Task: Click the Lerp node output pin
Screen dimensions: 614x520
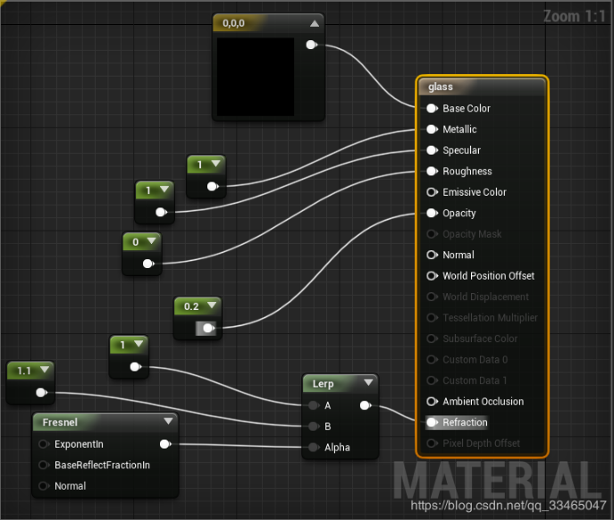Action: pos(365,406)
